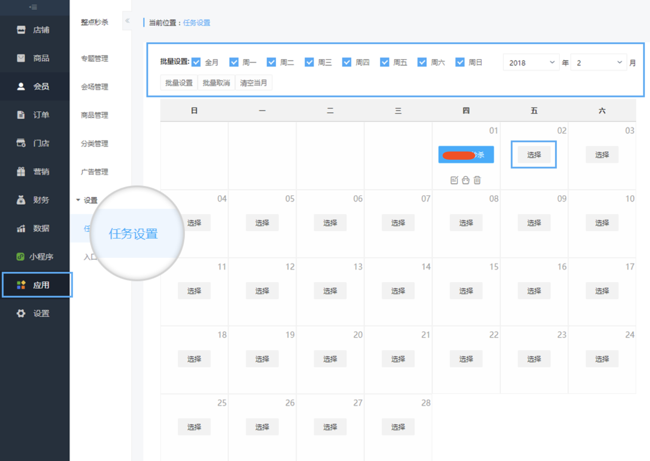The width and height of the screenshot is (650, 461).
Task: Open the 设置 gear icon in sidebar
Action: tap(21, 313)
